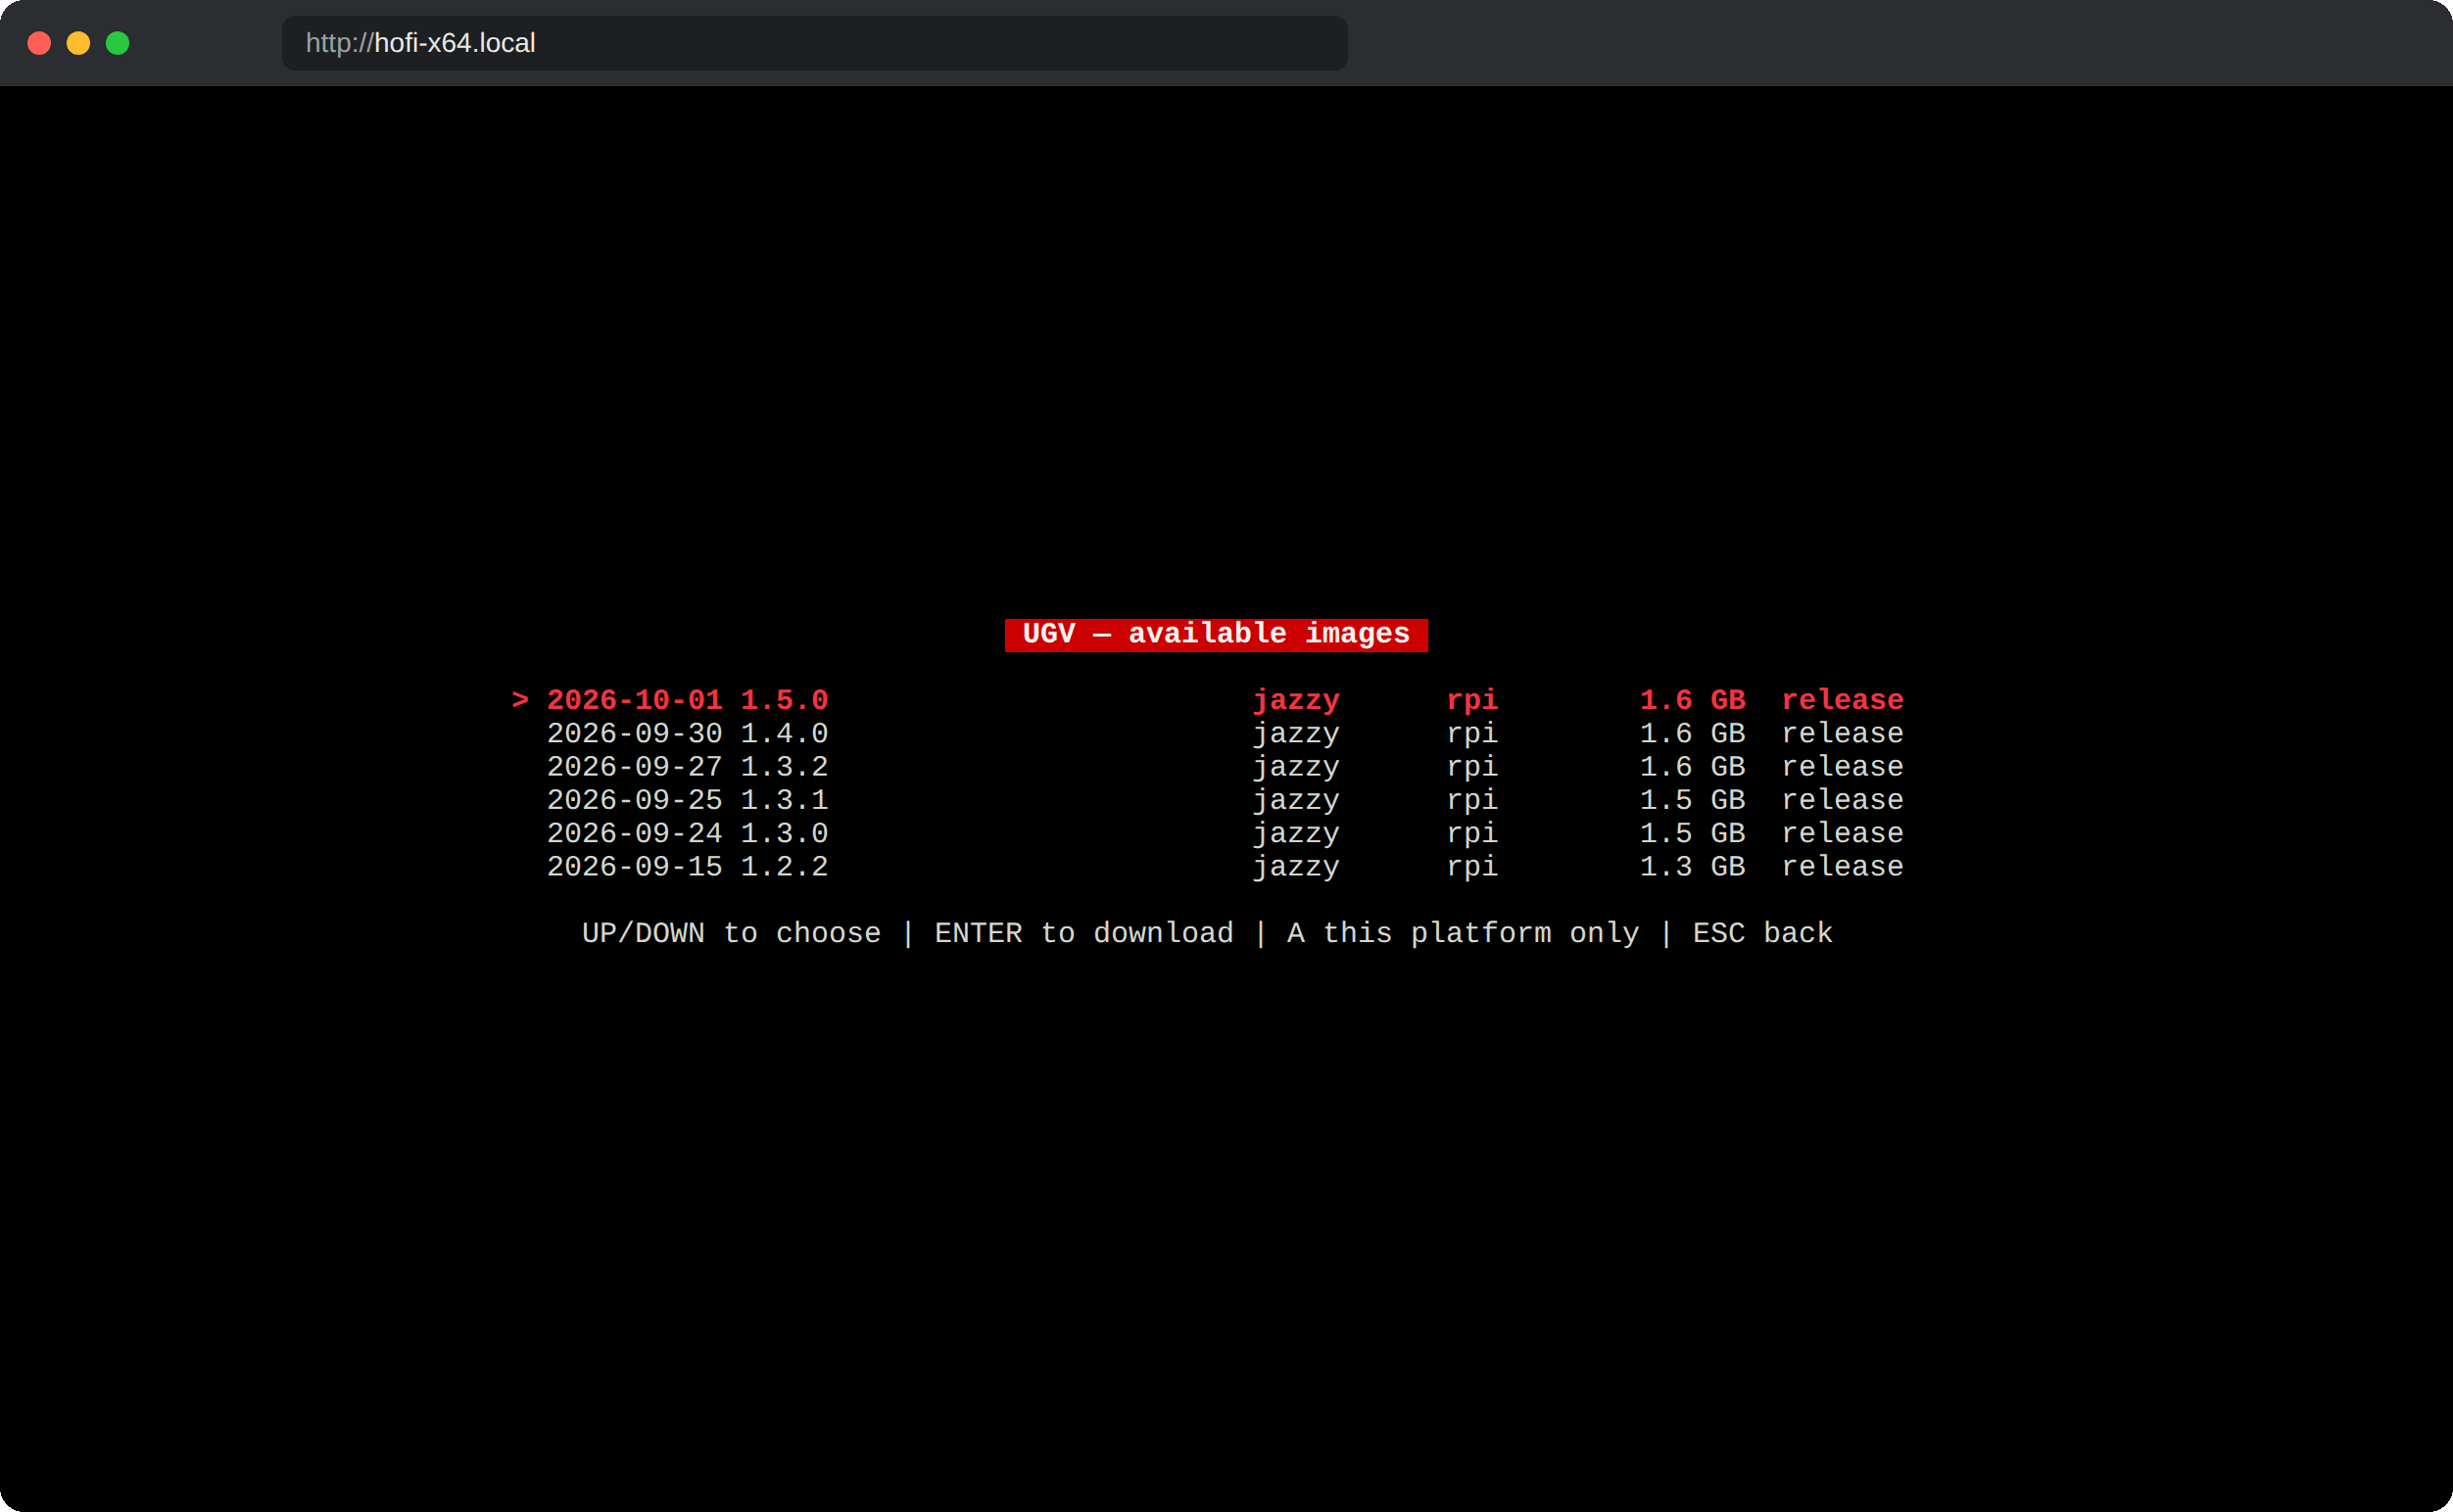Click 'jazzy' in the 1.4.0 row
The height and width of the screenshot is (1512, 2453).
coord(1296,735)
